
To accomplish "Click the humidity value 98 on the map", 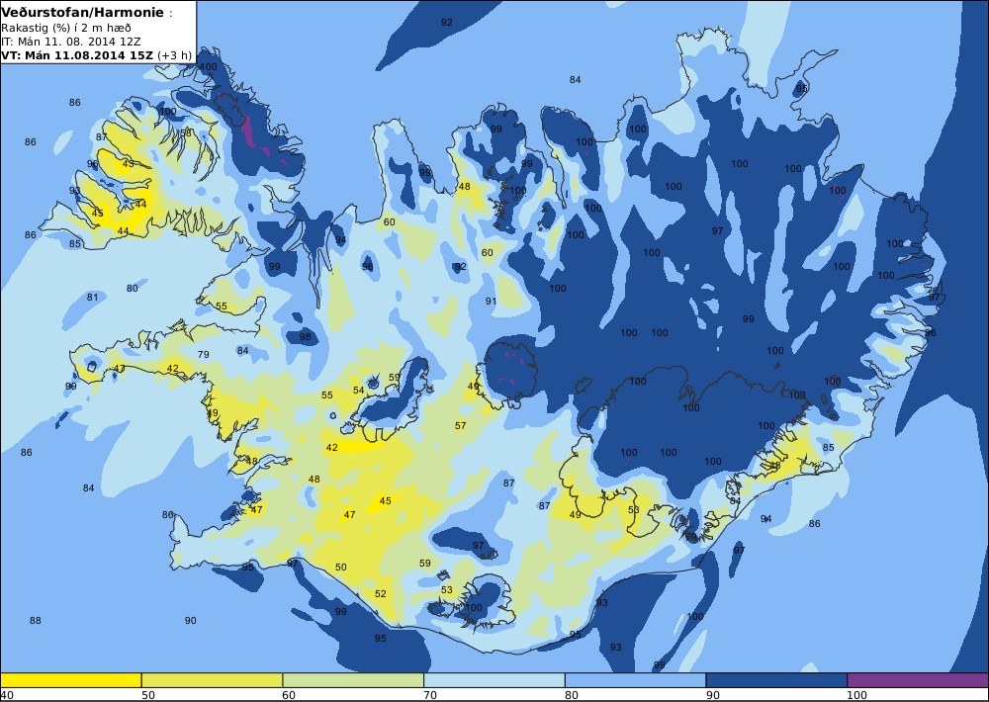I will click(306, 337).
